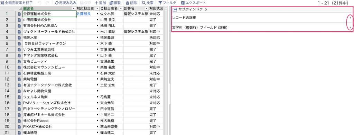354x135 pixels.
Task: Click the redo arrow icon
Action: click(x=47, y=3)
